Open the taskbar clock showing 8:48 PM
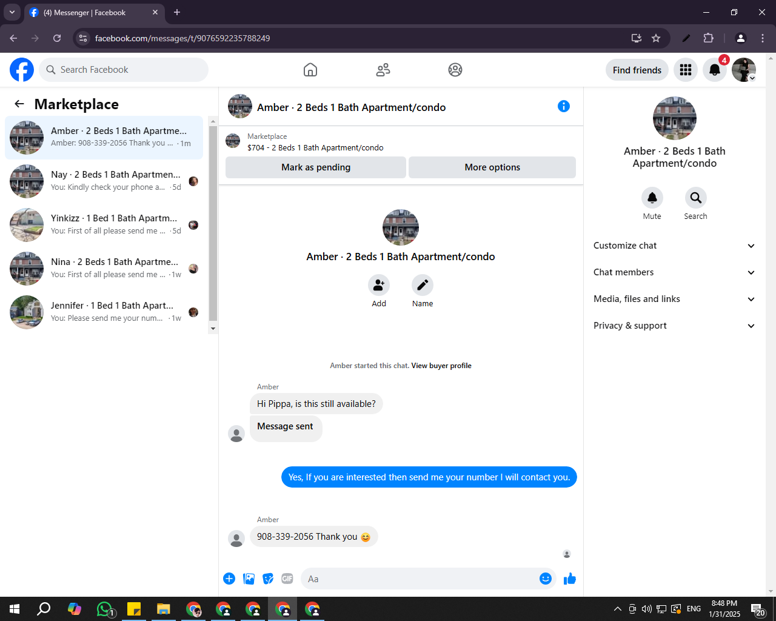This screenshot has height=621, width=776. (x=724, y=609)
